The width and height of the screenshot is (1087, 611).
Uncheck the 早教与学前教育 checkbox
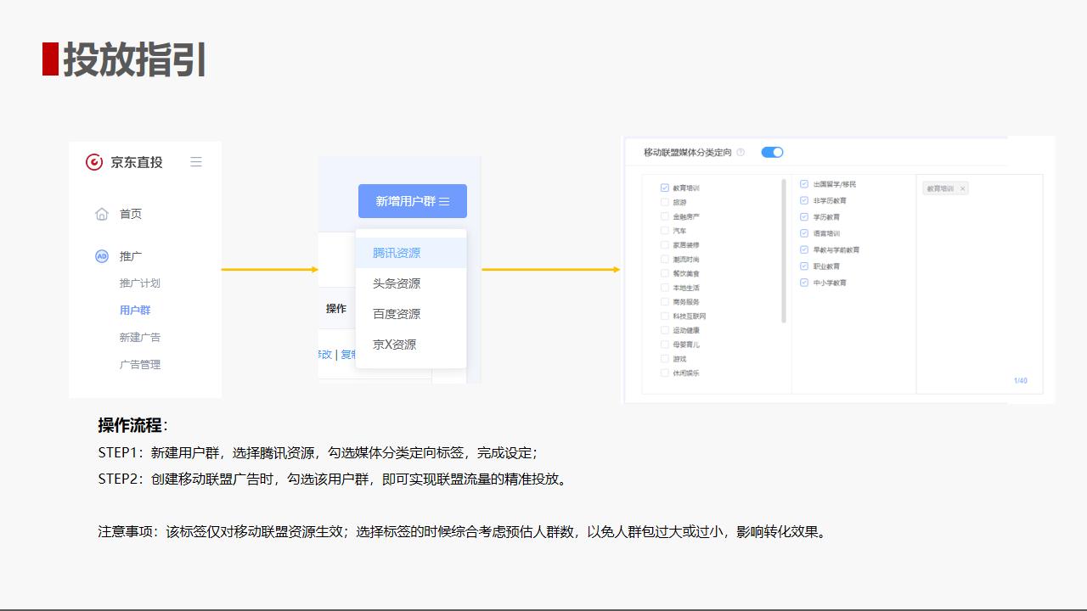click(802, 249)
